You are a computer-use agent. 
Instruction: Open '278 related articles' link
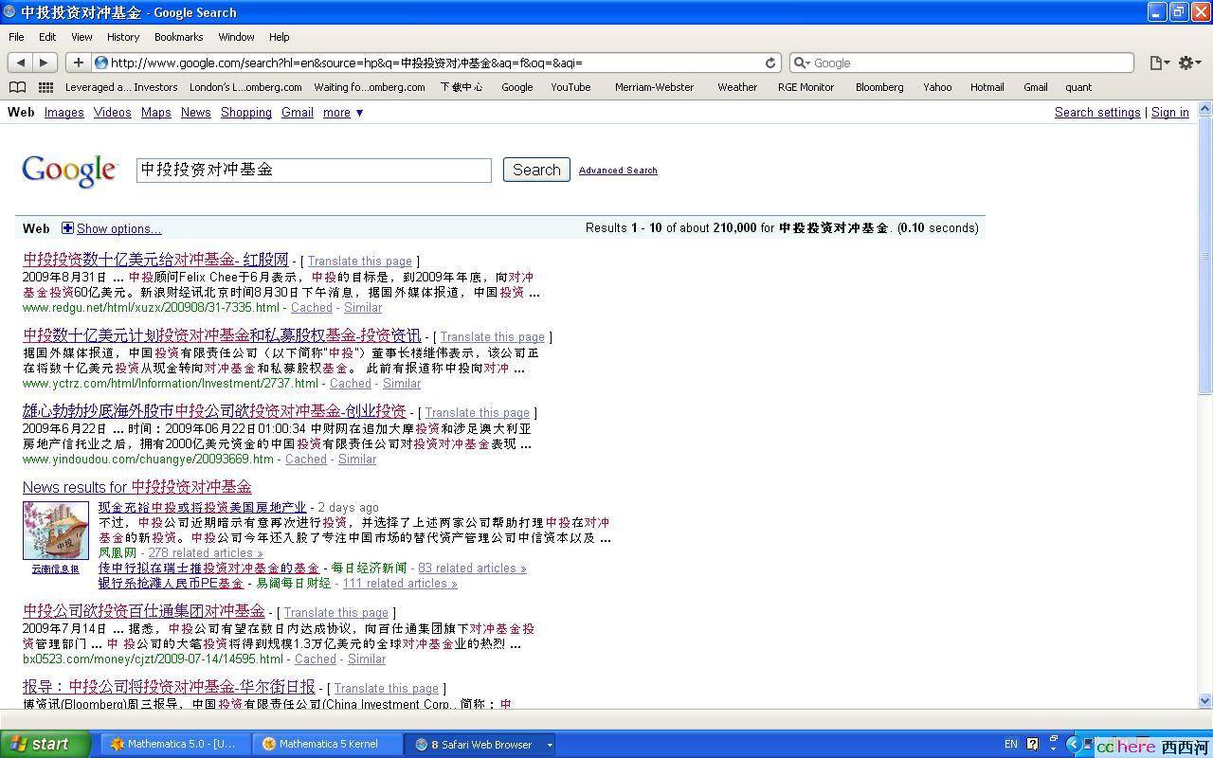pyautogui.click(x=206, y=553)
